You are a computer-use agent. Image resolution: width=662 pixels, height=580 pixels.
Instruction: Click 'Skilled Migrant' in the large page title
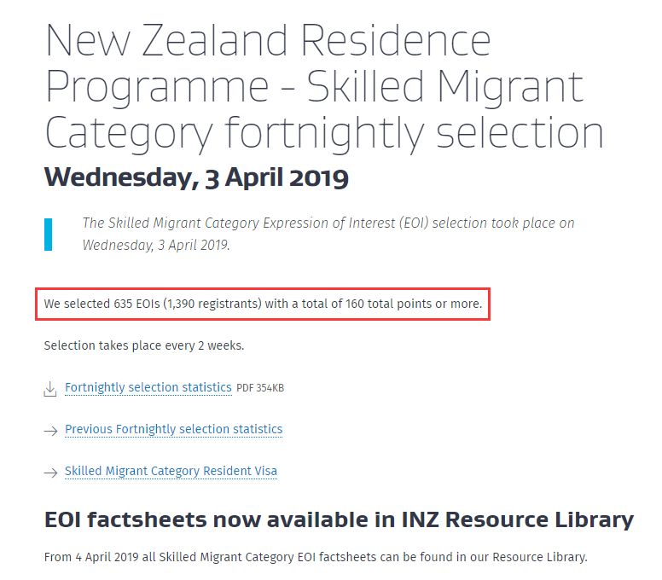tap(445, 86)
